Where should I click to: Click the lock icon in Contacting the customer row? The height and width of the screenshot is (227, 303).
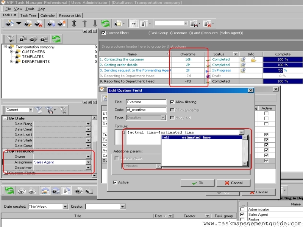point(253,59)
